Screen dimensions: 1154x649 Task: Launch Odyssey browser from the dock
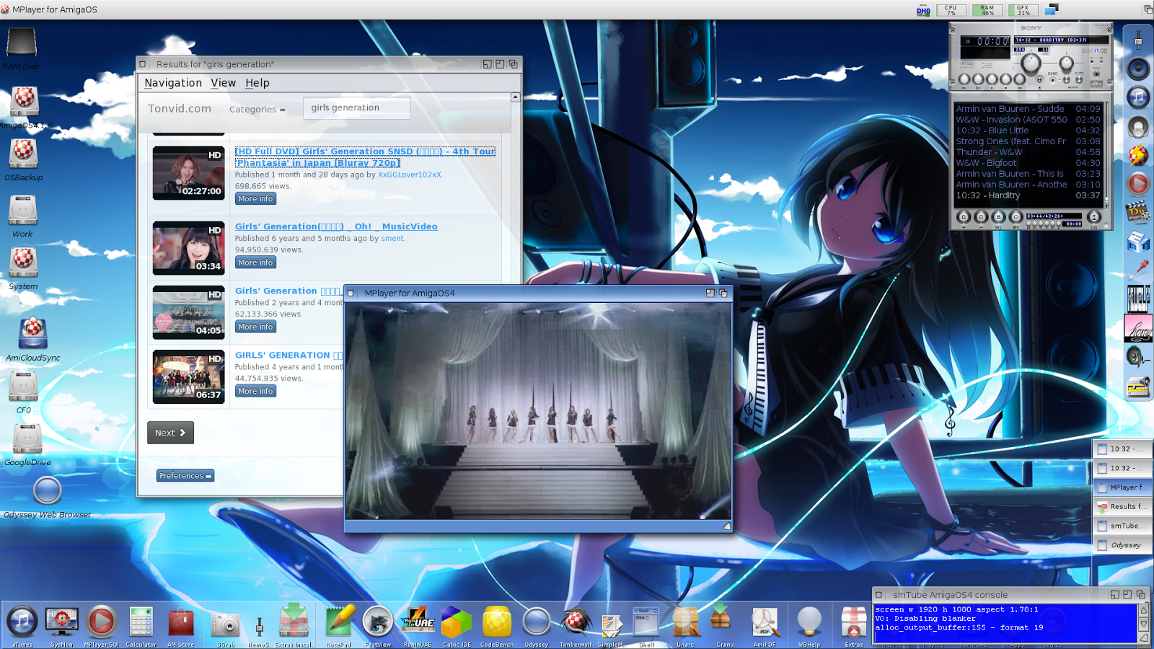536,622
